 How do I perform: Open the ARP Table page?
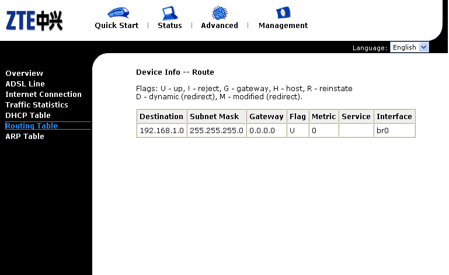click(25, 137)
